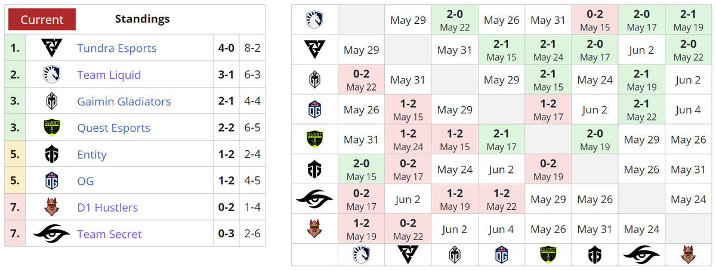This screenshot has width=716, height=270.
Task: Open the Team Liquid team link
Action: click(x=109, y=75)
